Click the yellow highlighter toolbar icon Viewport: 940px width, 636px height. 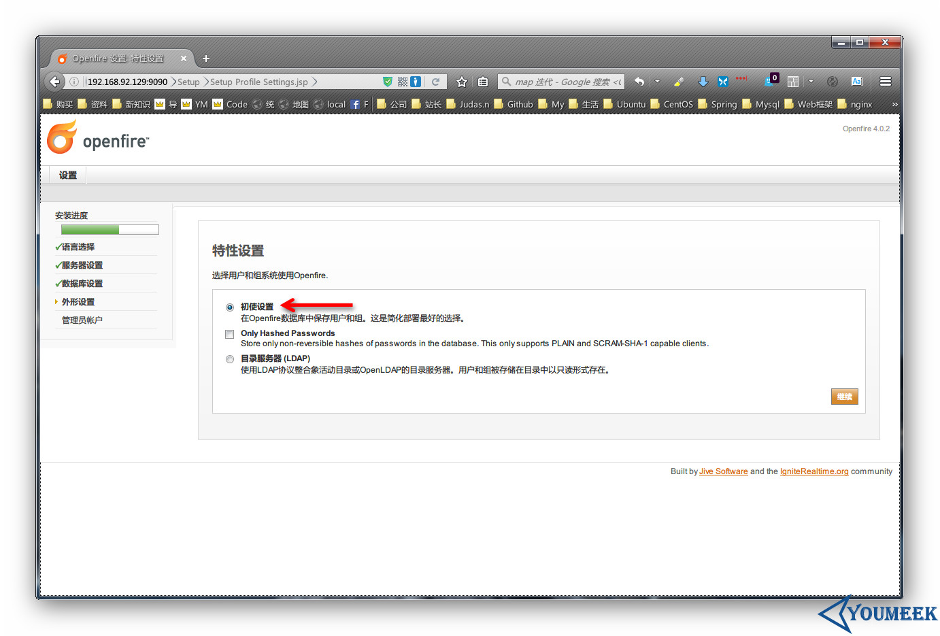(678, 82)
